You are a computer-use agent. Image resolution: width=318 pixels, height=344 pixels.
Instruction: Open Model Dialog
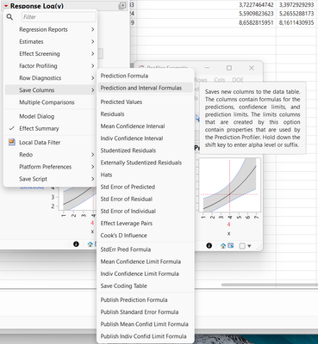coord(50,116)
